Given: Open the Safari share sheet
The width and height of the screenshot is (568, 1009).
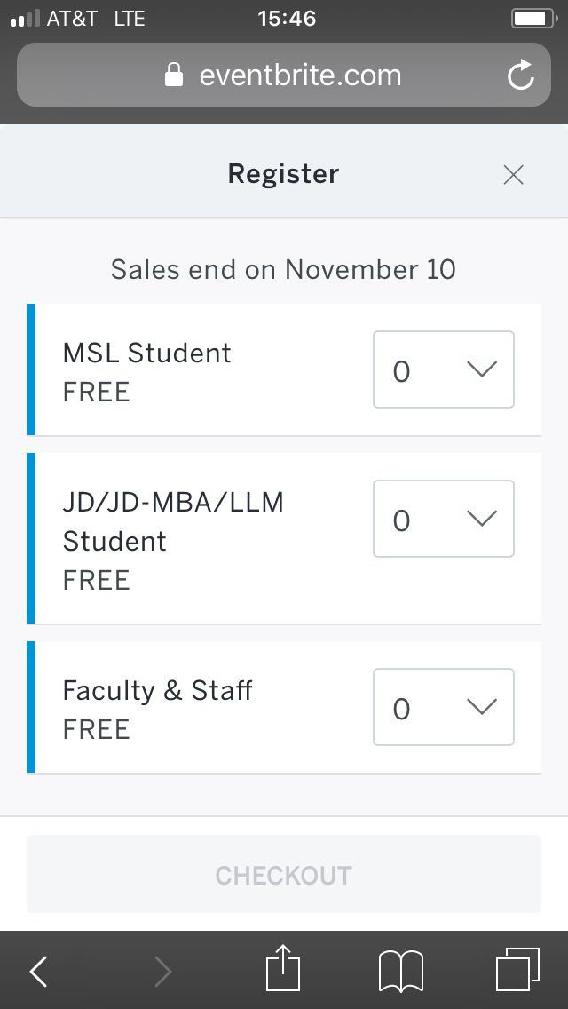Looking at the screenshot, I should click(284, 968).
